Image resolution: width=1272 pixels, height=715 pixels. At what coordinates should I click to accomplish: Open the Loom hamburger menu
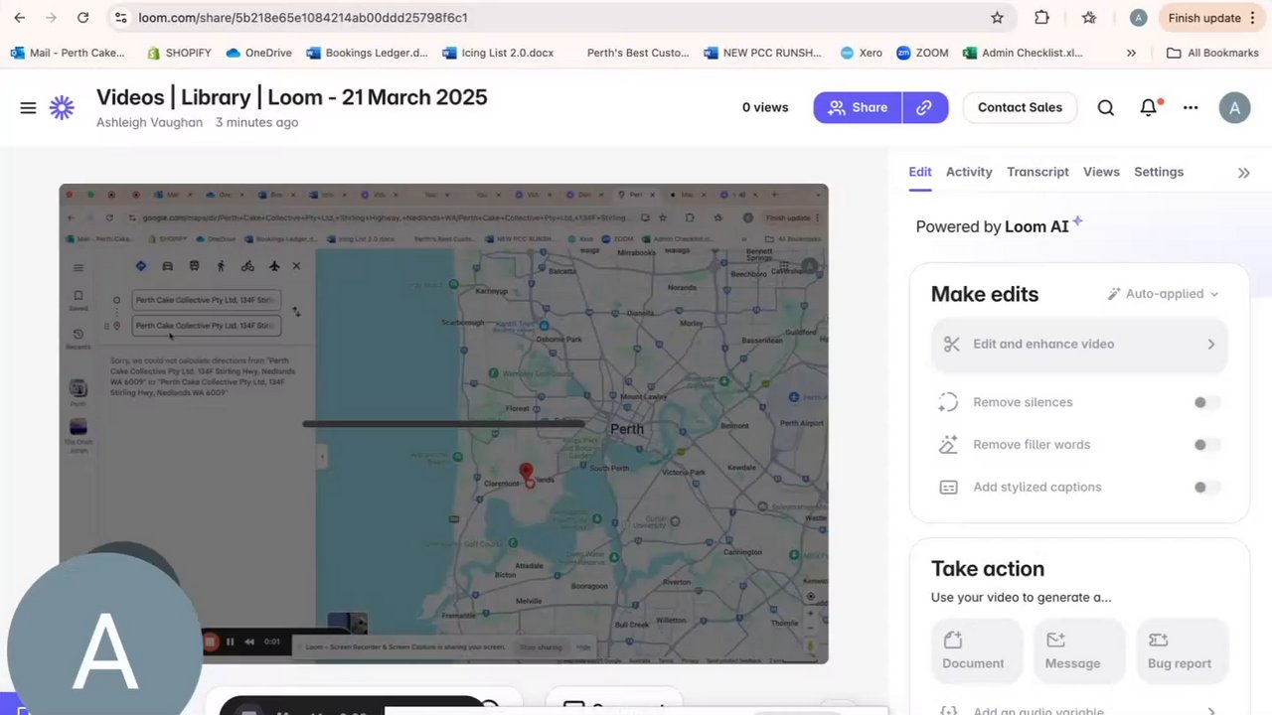point(28,108)
